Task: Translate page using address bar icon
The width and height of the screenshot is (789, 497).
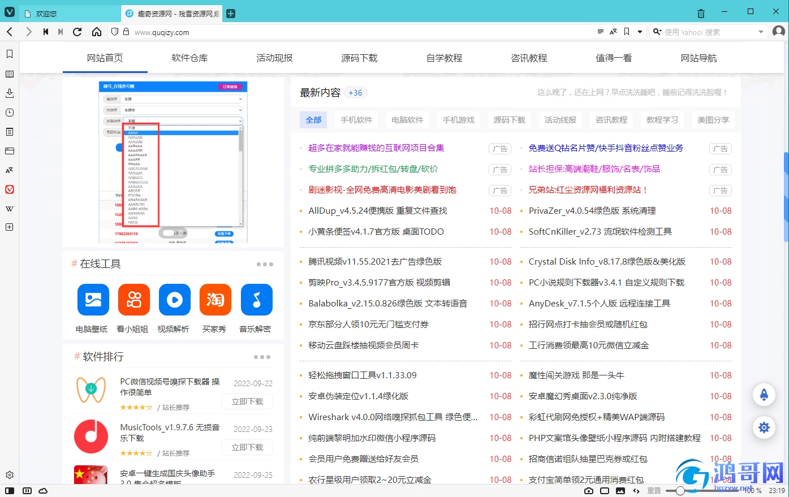Action: (x=613, y=32)
